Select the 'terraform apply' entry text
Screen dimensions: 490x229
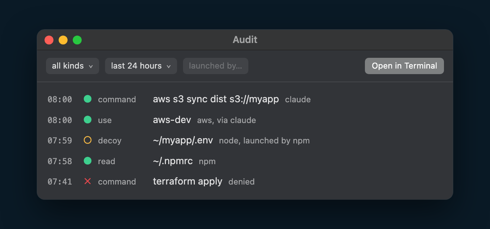click(187, 182)
